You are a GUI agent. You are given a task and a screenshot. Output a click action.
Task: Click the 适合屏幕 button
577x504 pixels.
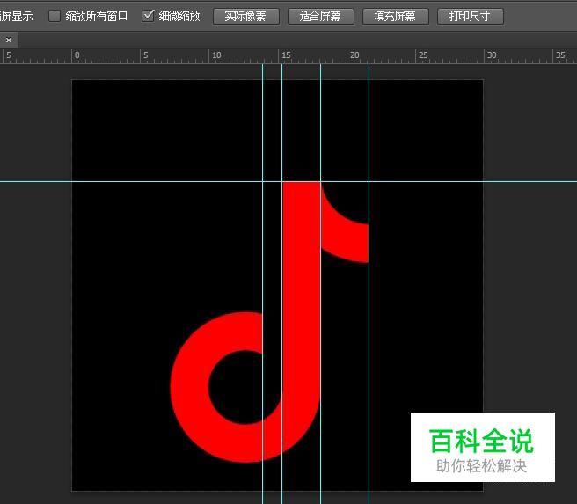click(320, 16)
